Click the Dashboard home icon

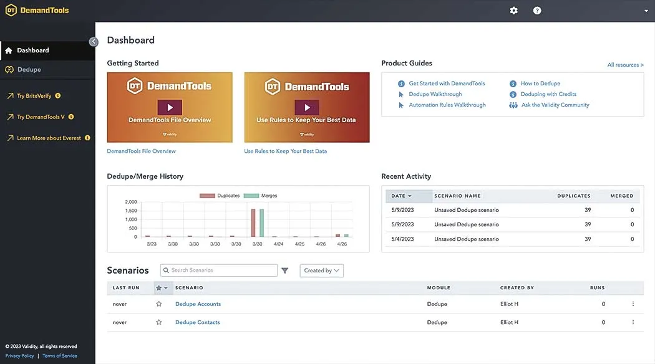point(9,50)
